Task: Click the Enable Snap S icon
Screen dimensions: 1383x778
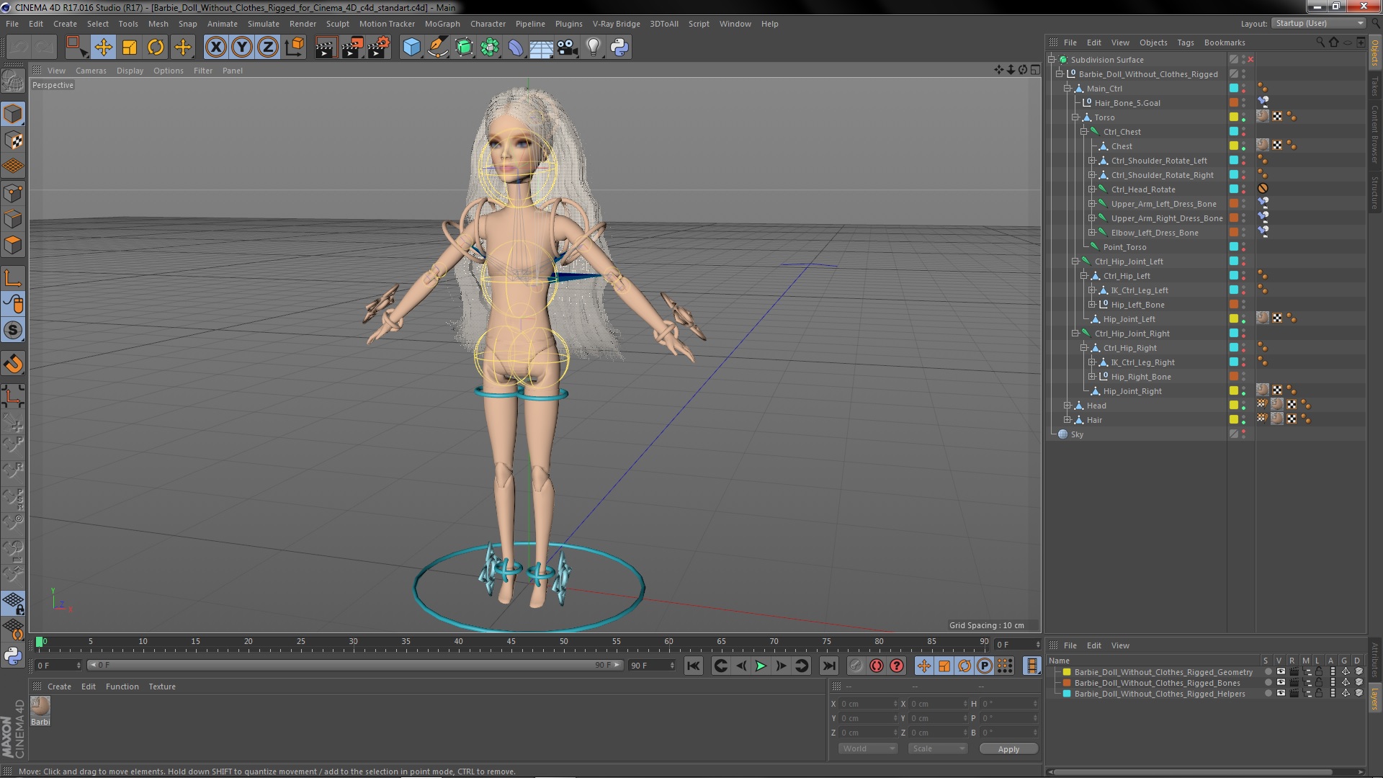Action: pyautogui.click(x=13, y=331)
